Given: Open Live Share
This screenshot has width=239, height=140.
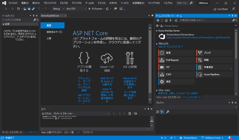Looking at the screenshot, I should [220, 9].
